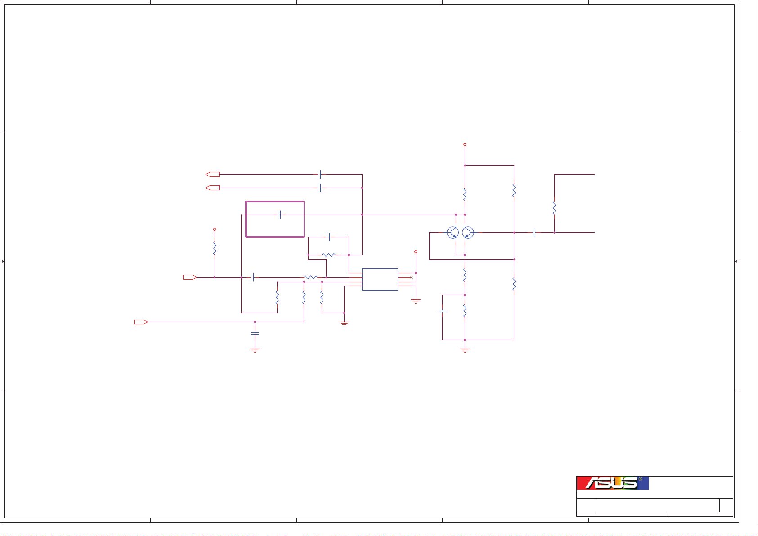Select the series capacitor right of the input port
758x536 pixels.
[252, 277]
